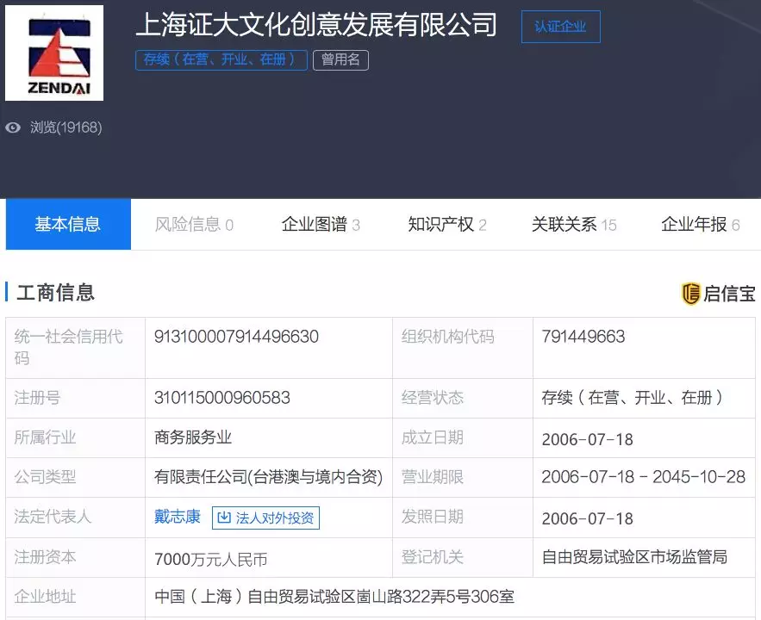Viewport: 761px width, 620px height.
Task: Open legal representative 戴志康 link
Action: pos(178,517)
